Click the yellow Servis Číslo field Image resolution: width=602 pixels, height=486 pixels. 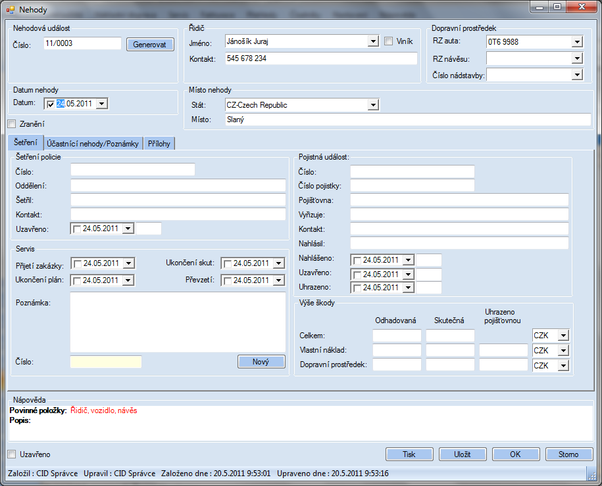coord(106,362)
